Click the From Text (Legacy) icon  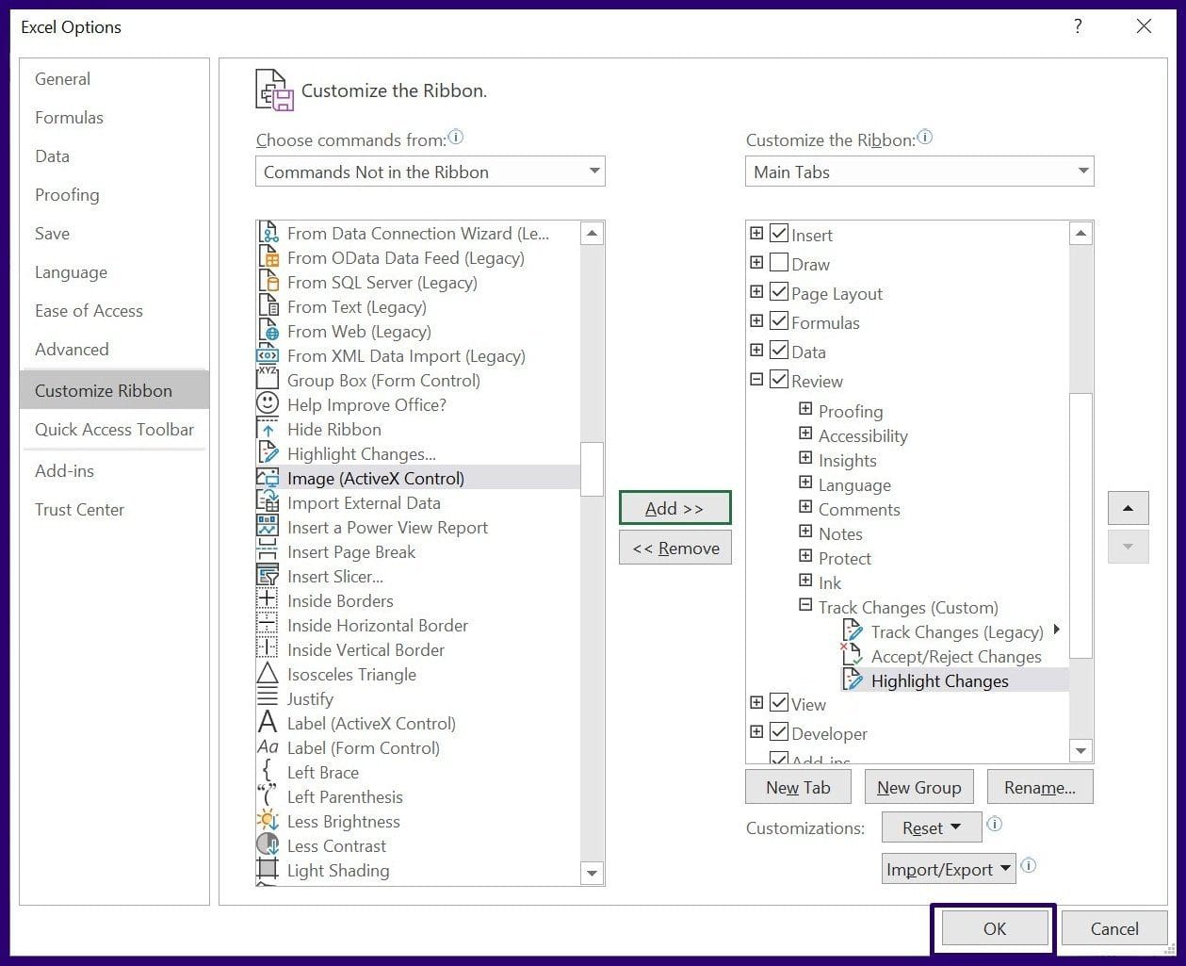pos(268,307)
